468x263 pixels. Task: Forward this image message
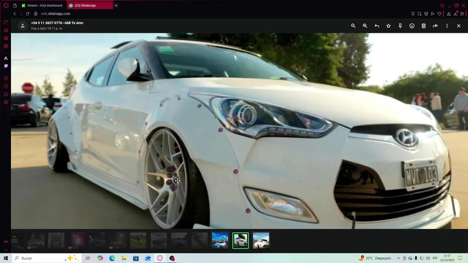tap(435, 26)
